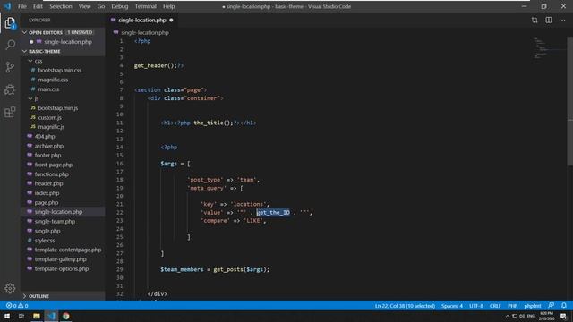Open the Extensions view in activity bar
Image resolution: width=573 pixels, height=322 pixels.
click(x=10, y=112)
